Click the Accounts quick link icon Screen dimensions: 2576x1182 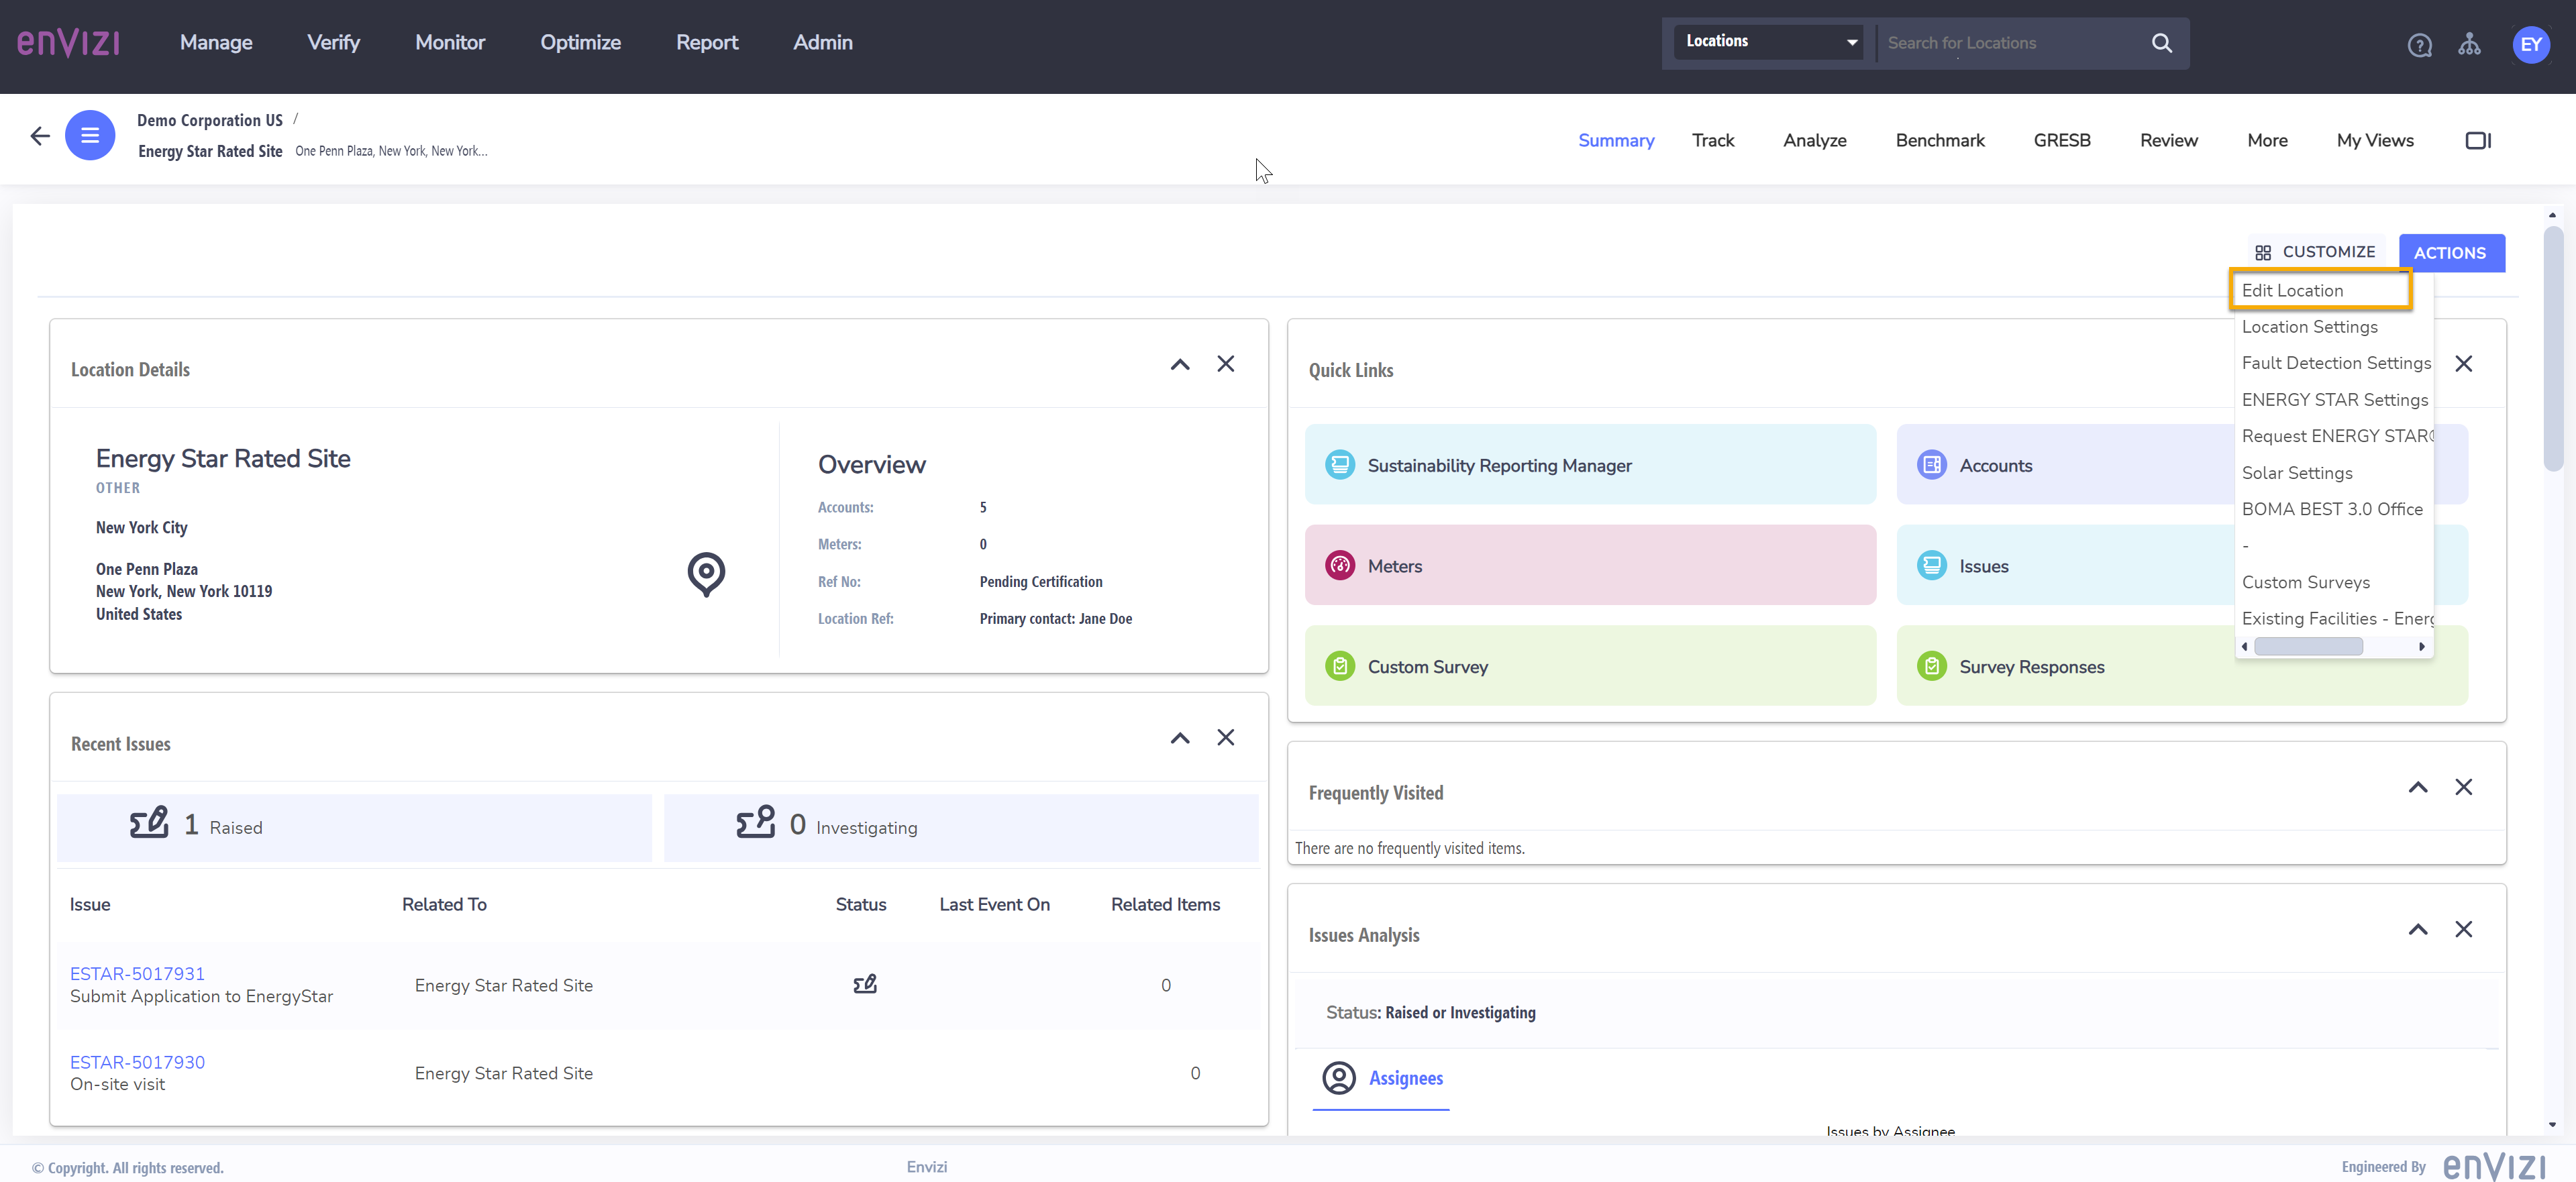click(x=1931, y=465)
